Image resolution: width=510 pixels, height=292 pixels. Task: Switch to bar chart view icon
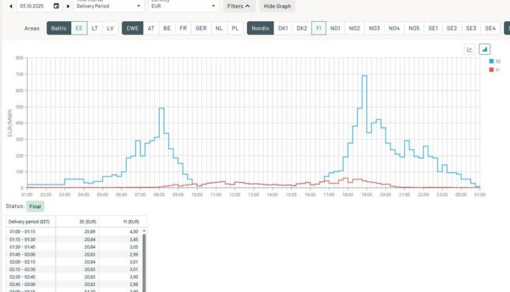485,49
